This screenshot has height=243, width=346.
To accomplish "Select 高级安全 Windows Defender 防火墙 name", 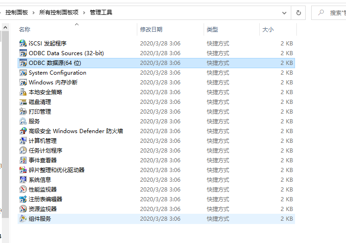I will click(x=76, y=131).
